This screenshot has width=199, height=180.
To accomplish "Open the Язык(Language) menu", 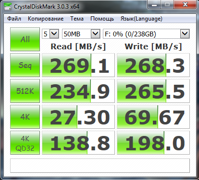I will [x=141, y=19].
